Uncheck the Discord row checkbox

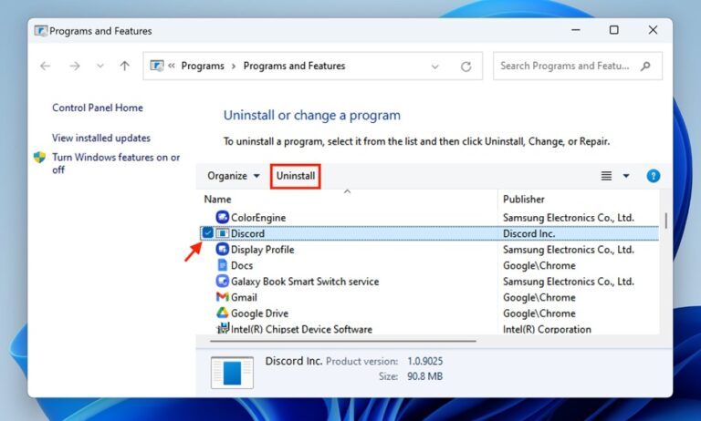tap(207, 232)
